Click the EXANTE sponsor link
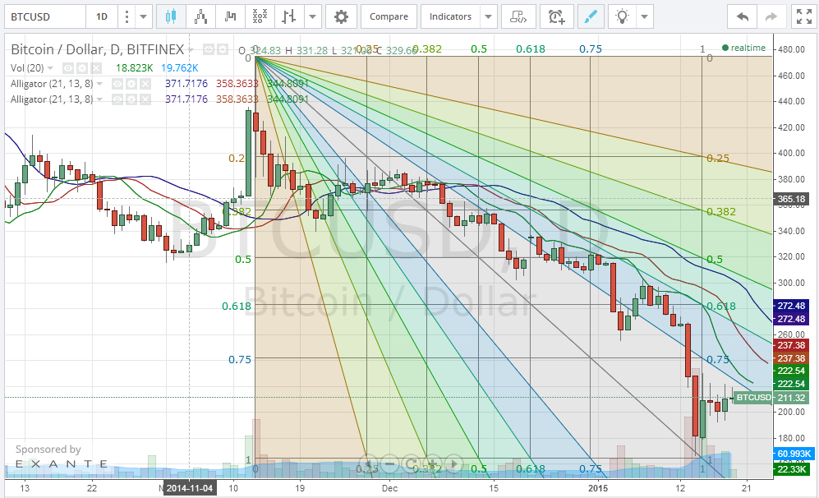 [62, 463]
